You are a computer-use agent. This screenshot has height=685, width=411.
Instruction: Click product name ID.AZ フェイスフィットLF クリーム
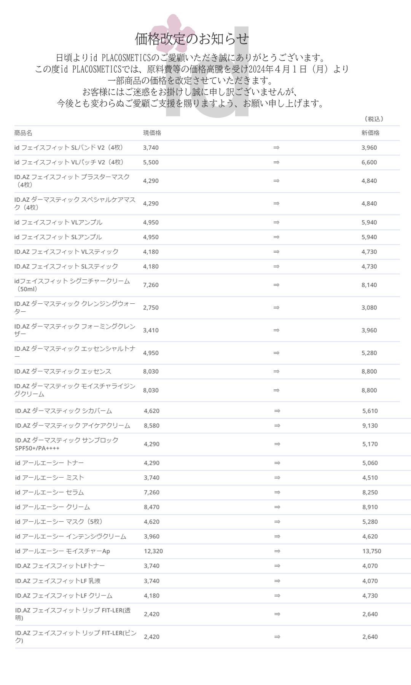coord(64,596)
